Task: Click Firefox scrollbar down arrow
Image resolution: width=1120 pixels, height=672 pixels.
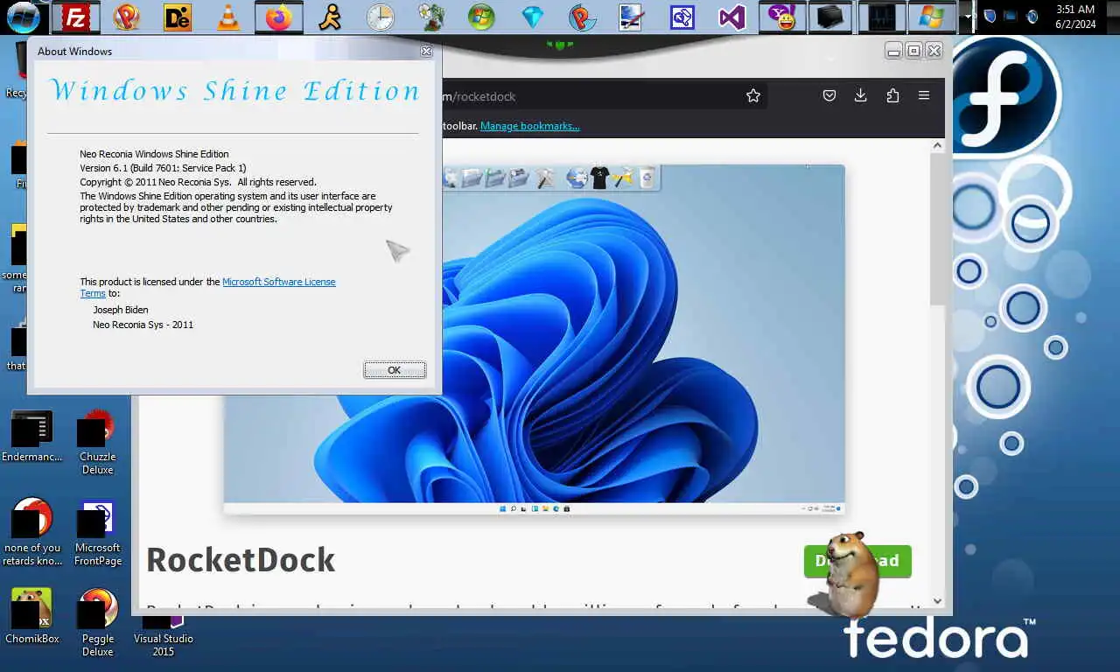Action: click(x=938, y=601)
